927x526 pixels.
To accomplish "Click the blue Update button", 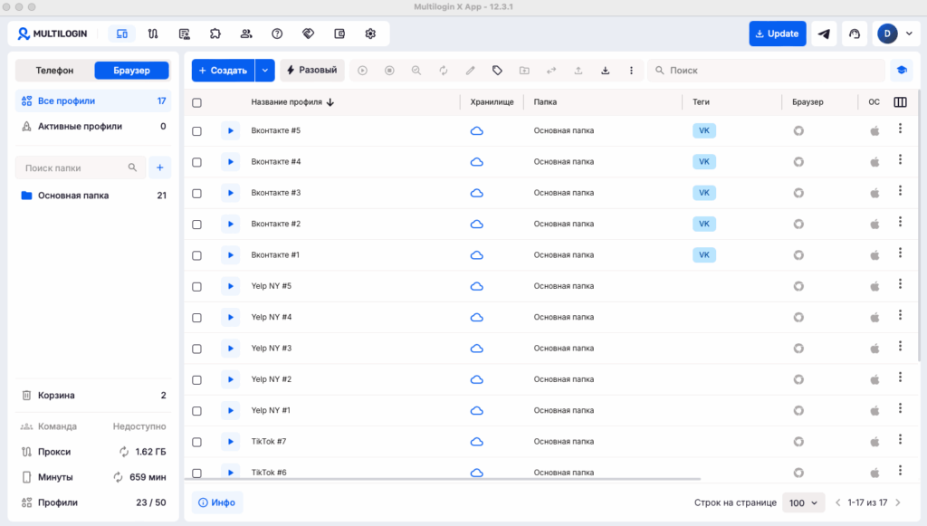I will pyautogui.click(x=778, y=33).
